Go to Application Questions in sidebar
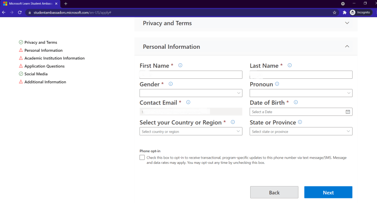The height and width of the screenshot is (204, 377). point(45,66)
